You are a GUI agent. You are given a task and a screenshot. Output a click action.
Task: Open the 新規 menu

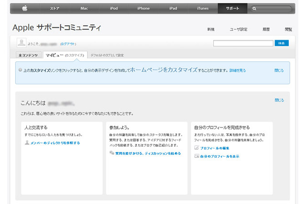[211, 29]
